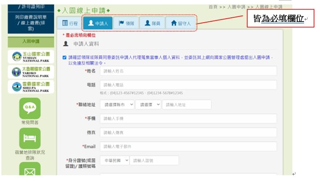
Task: Open the Yushan National Park logo link
Action: click(x=31, y=57)
